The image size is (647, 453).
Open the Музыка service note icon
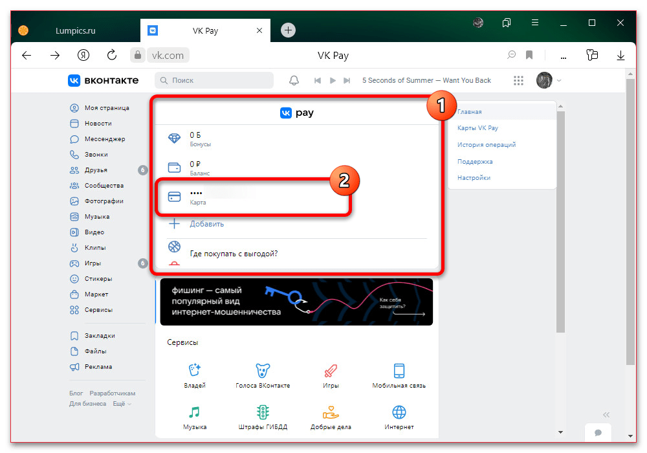(x=194, y=412)
